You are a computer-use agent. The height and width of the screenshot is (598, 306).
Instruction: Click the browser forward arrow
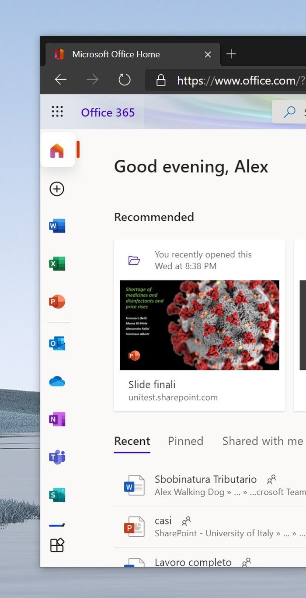pyautogui.click(x=92, y=80)
